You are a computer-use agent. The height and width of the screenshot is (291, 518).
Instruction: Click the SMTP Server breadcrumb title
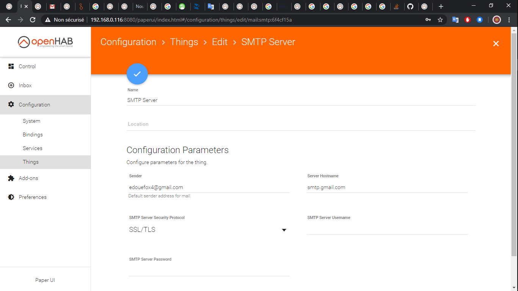(268, 42)
